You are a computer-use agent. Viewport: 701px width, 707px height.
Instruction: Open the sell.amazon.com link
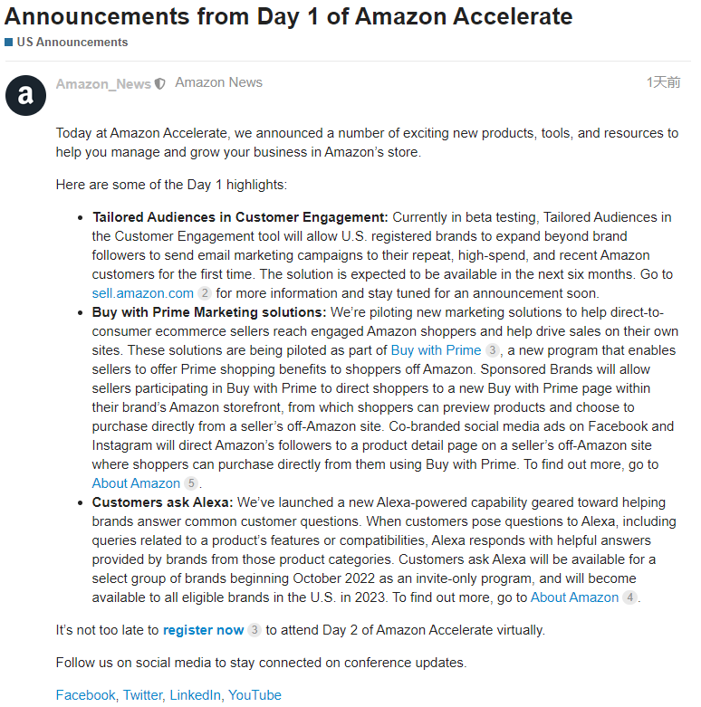(142, 293)
